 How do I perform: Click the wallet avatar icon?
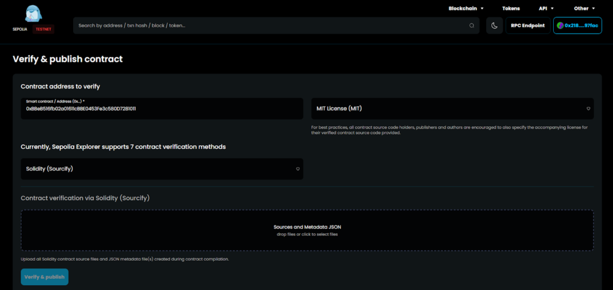pyautogui.click(x=560, y=25)
